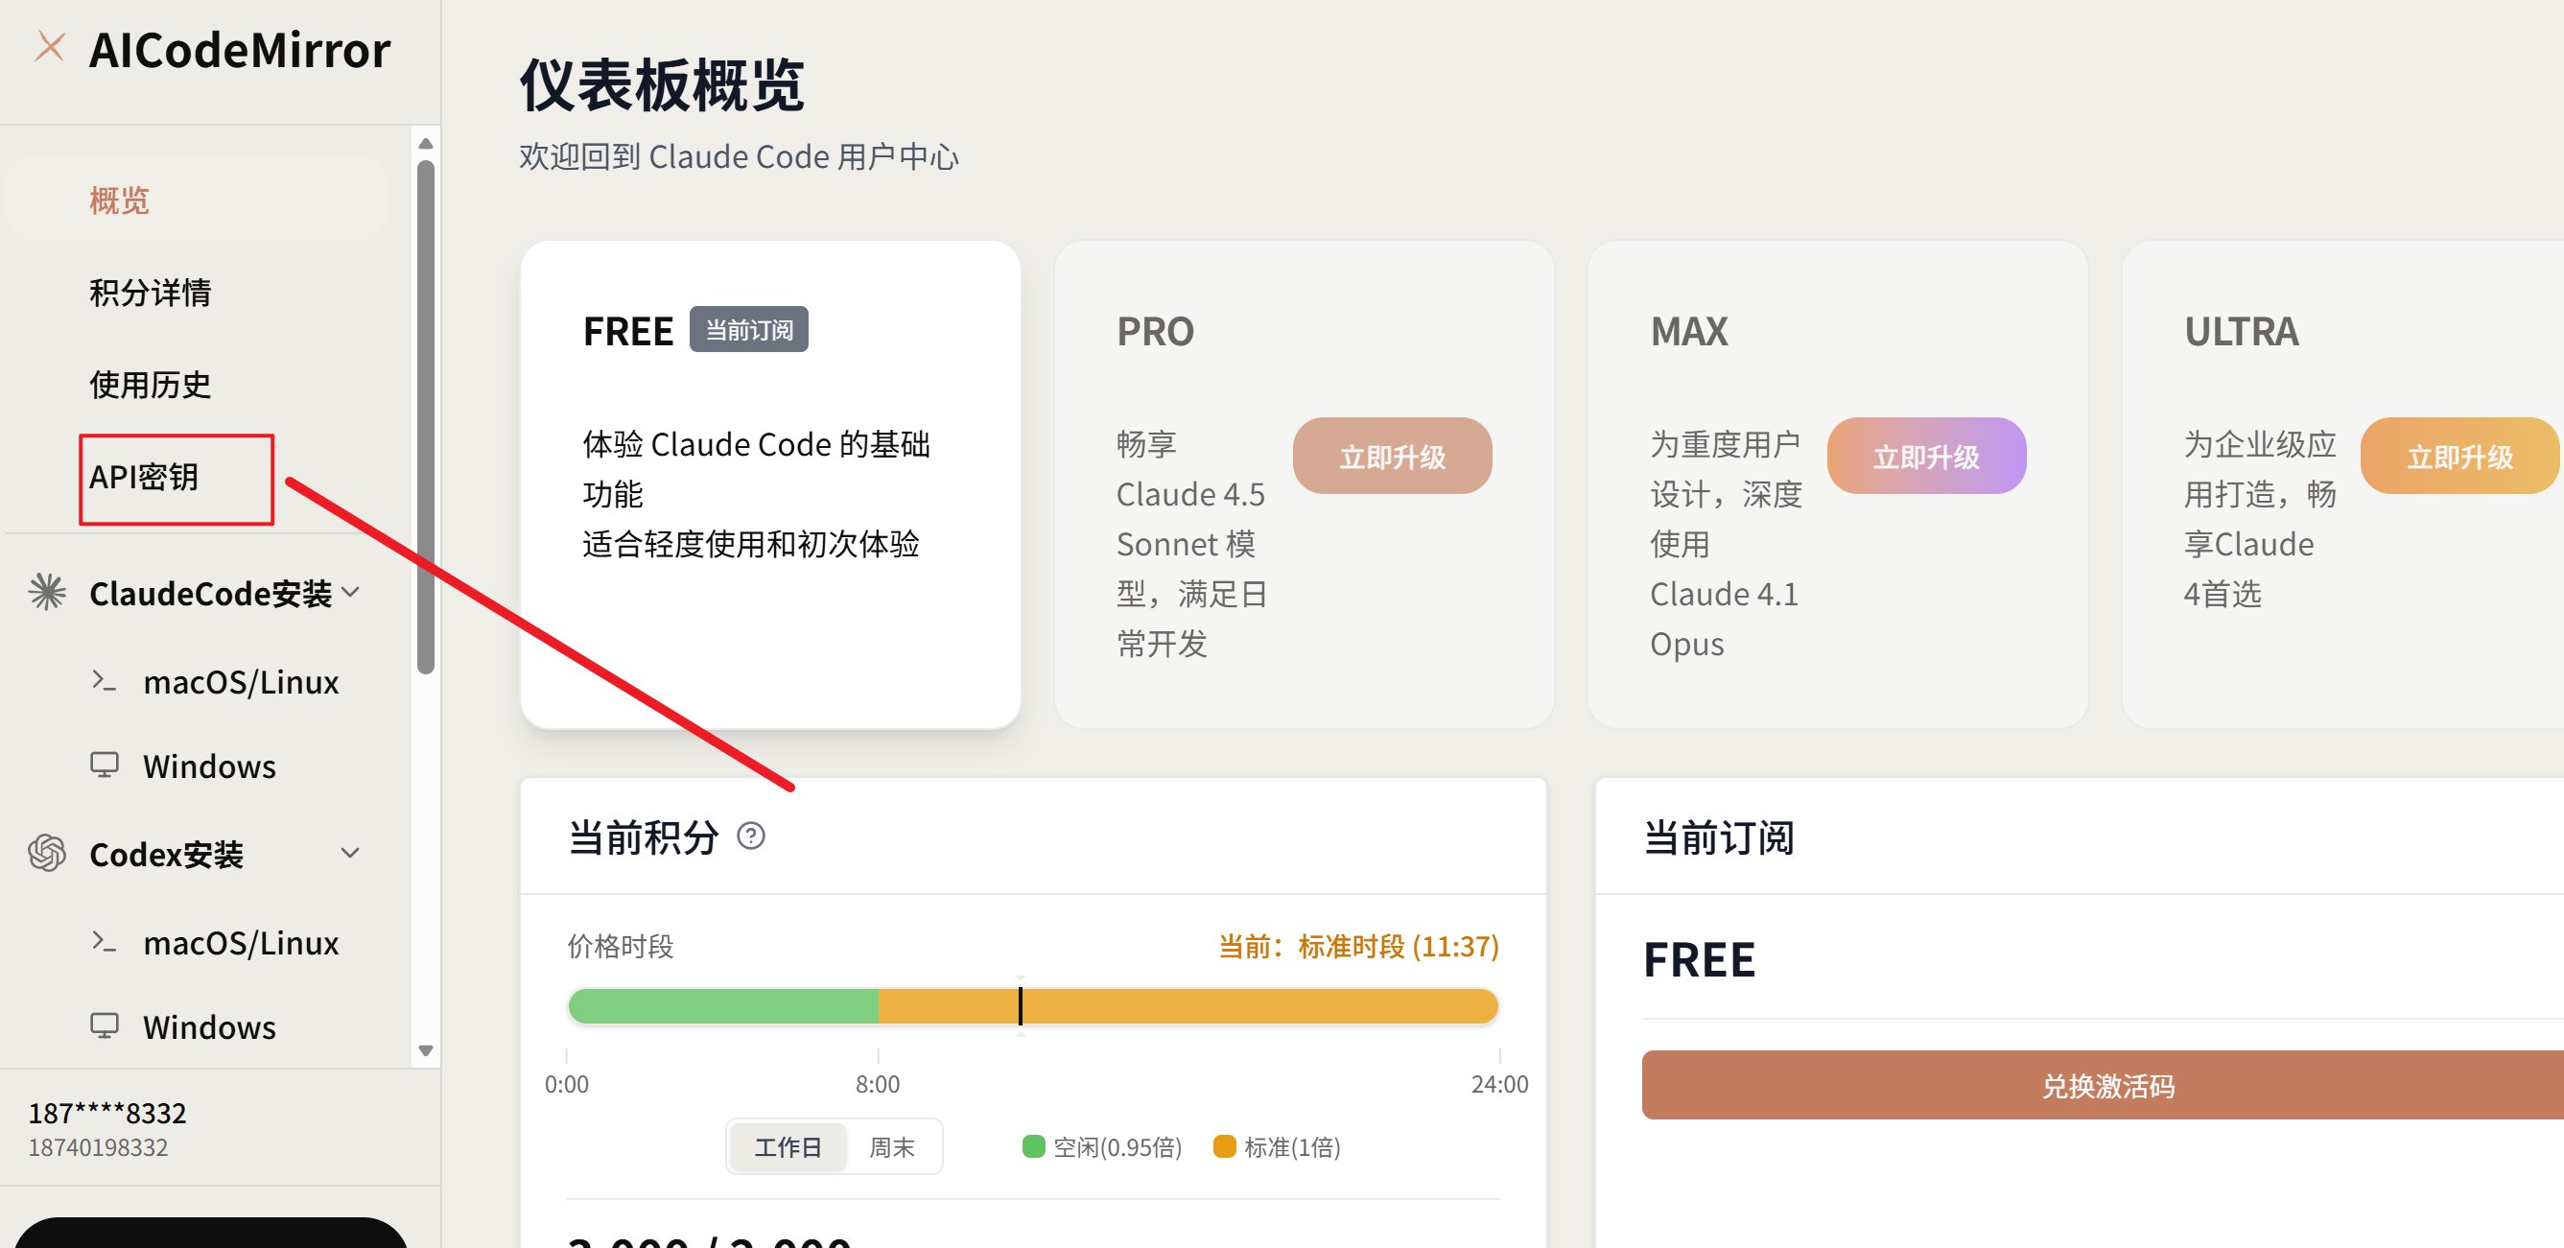This screenshot has width=2564, height=1248.
Task: Click the X icon next to AICodeMirror title
Action: coord(50,47)
